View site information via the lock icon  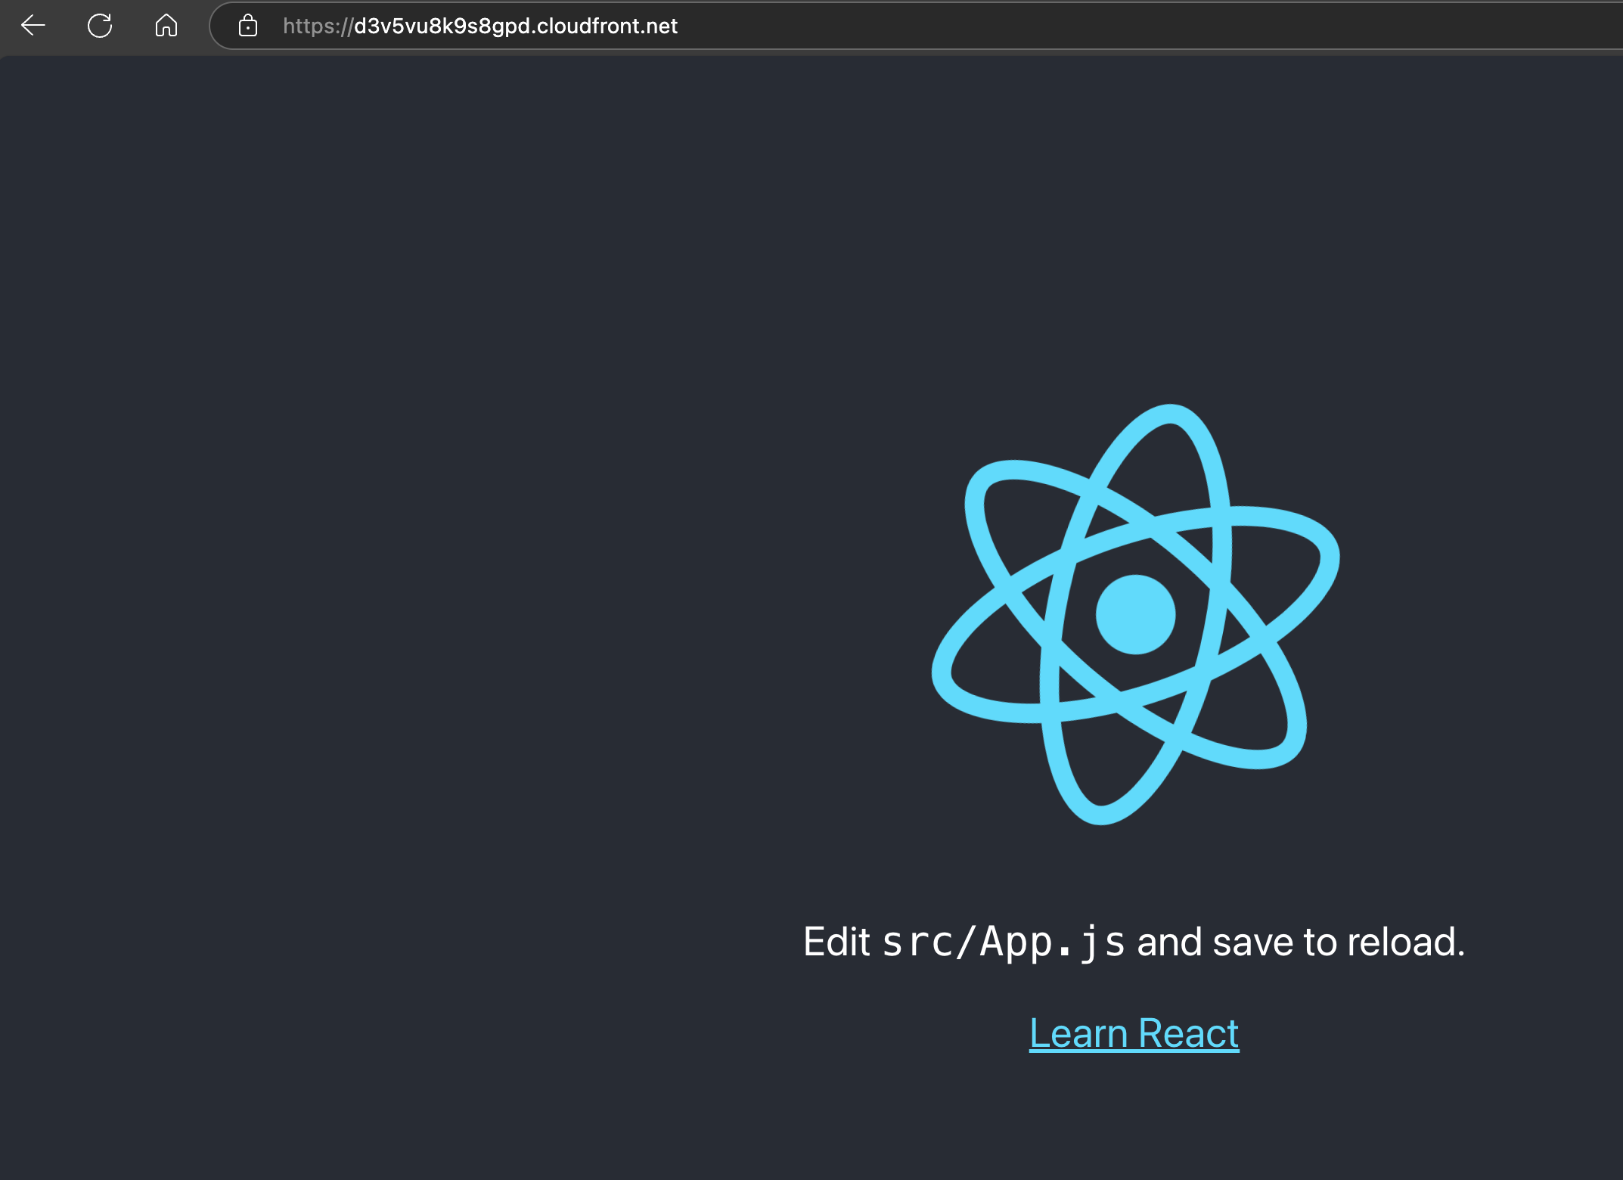click(x=248, y=26)
